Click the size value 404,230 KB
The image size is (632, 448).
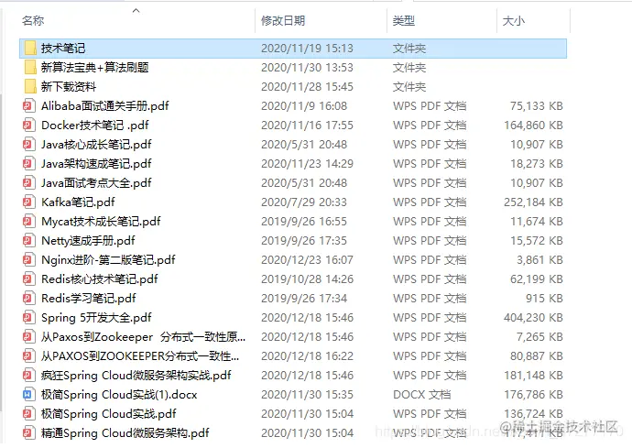(533, 318)
